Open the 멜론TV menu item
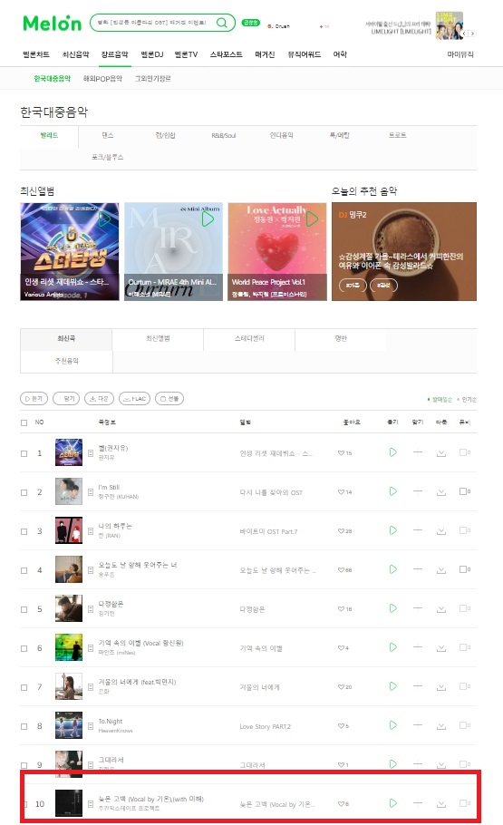Screen dimensions: 503x825 click(x=187, y=54)
